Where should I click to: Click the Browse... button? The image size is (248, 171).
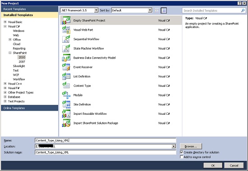191,146
